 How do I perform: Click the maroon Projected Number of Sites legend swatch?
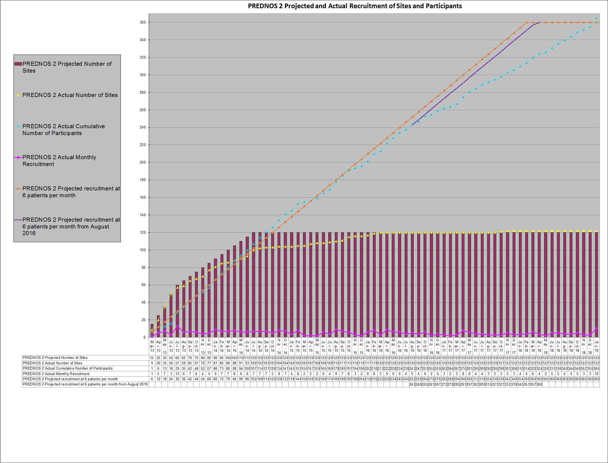pos(18,64)
